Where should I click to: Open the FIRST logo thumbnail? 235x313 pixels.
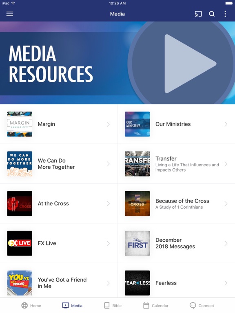pyautogui.click(x=137, y=243)
